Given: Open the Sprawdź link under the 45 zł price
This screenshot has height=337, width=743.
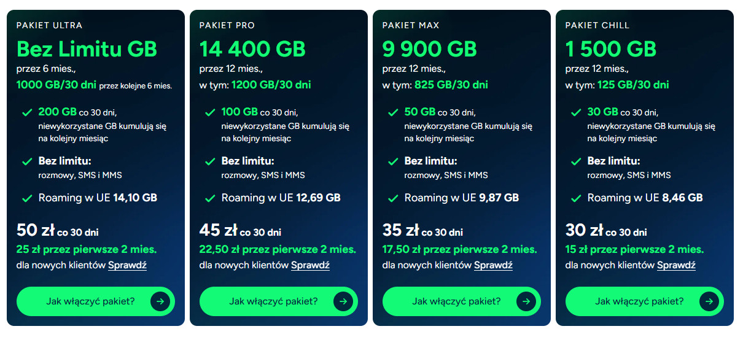Looking at the screenshot, I should (x=310, y=265).
